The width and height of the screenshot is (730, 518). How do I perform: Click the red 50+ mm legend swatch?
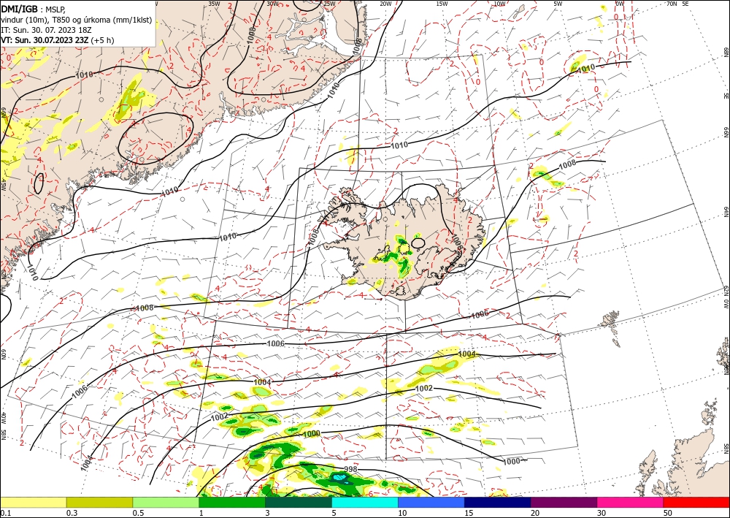(x=696, y=502)
